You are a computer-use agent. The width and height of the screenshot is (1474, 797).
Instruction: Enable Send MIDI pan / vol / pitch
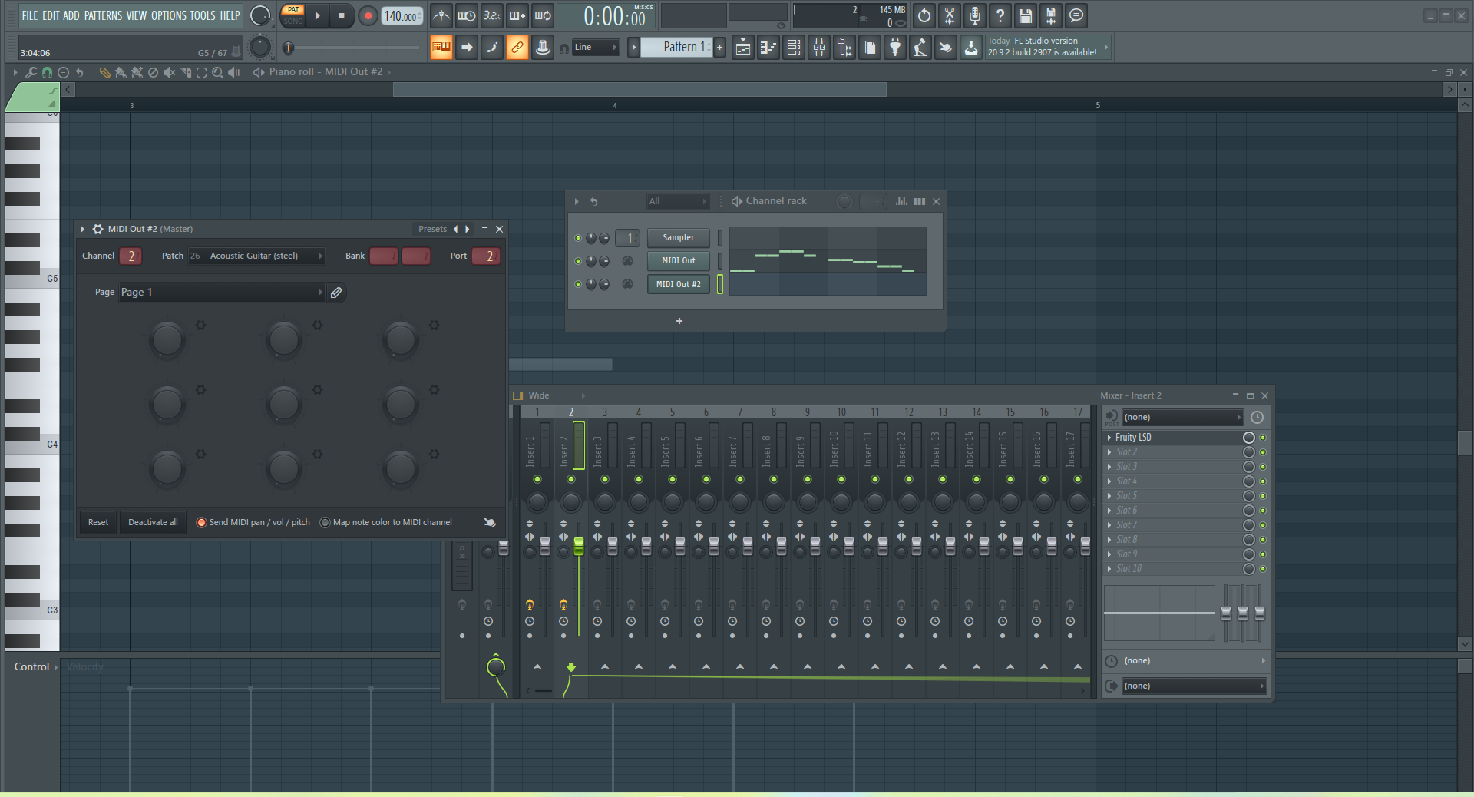tap(202, 522)
